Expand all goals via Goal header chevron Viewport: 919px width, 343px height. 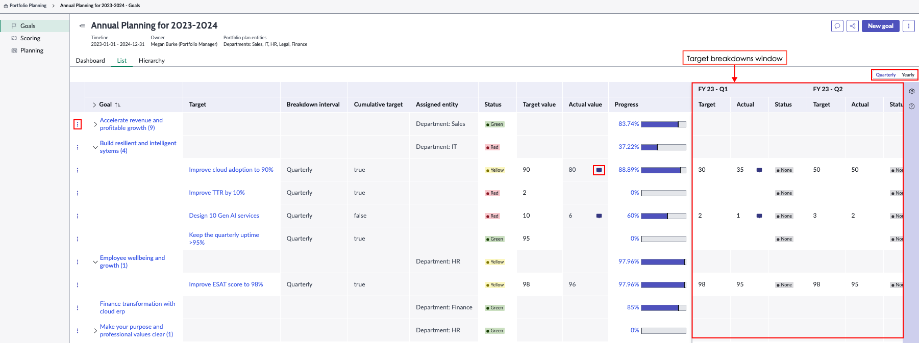(x=94, y=105)
